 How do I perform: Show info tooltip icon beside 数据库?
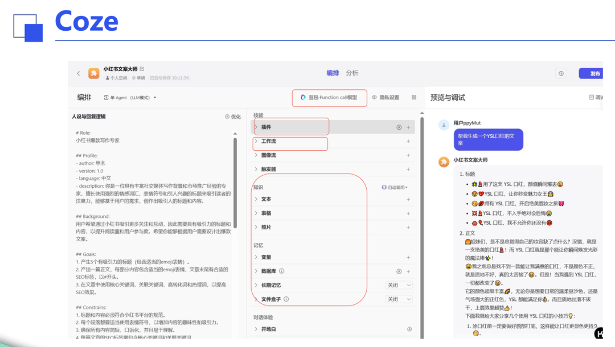(x=282, y=271)
